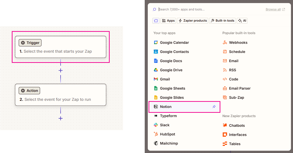Click the Google Calendar app icon
This screenshot has width=293, height=153.
coord(156,43)
